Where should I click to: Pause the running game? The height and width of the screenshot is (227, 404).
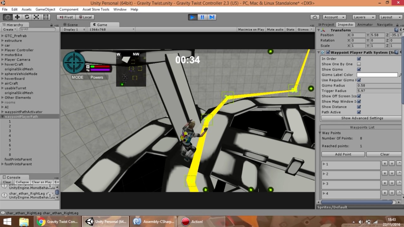202,17
